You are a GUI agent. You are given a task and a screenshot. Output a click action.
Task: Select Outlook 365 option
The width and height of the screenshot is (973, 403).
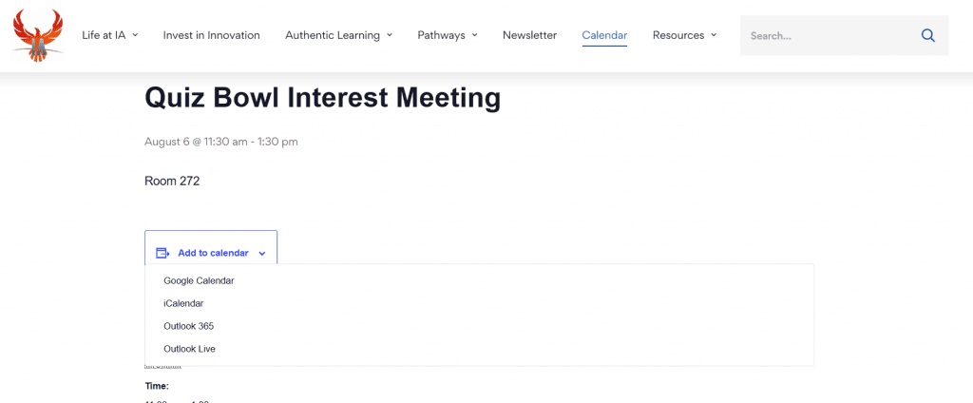pyautogui.click(x=189, y=326)
